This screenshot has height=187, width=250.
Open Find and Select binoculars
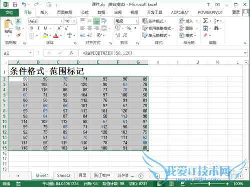click(x=216, y=28)
